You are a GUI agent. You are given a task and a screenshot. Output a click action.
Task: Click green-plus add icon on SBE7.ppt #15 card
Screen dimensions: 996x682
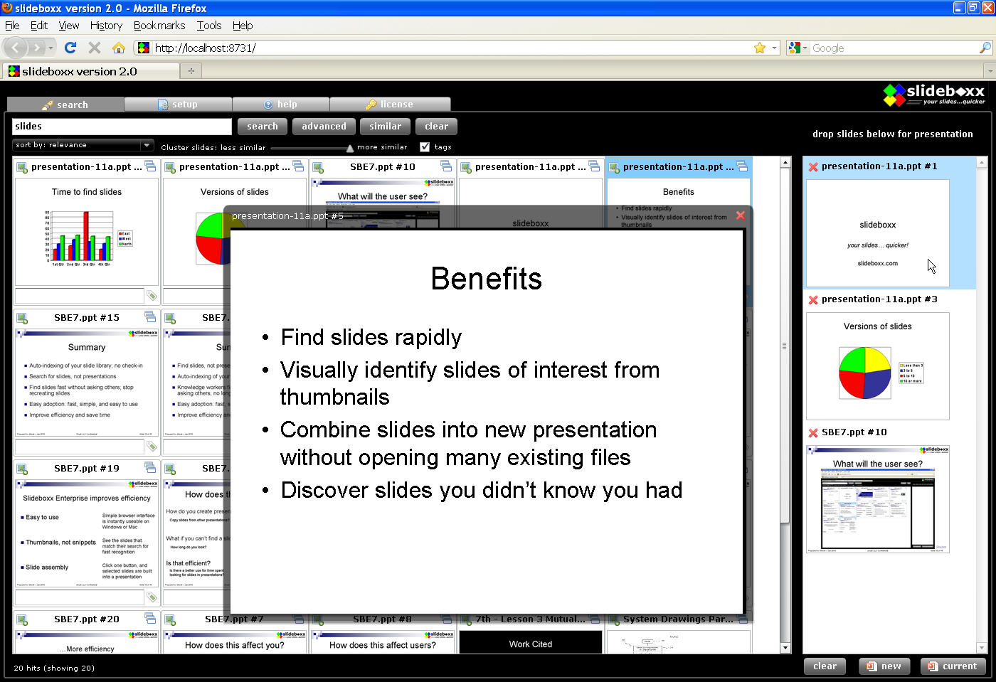coord(22,319)
